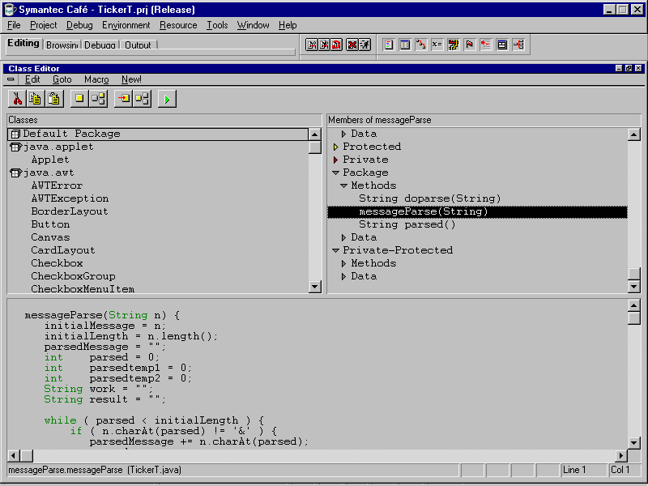This screenshot has height=486, width=648.
Task: Open the Environment menu
Action: 126,25
